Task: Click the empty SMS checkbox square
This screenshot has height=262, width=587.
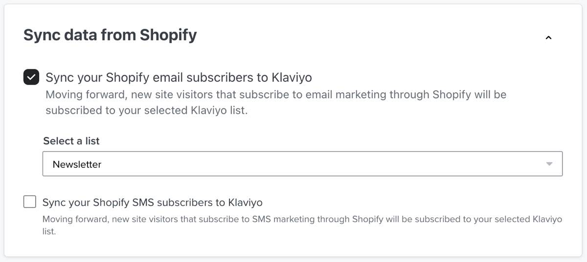Action: coord(30,201)
